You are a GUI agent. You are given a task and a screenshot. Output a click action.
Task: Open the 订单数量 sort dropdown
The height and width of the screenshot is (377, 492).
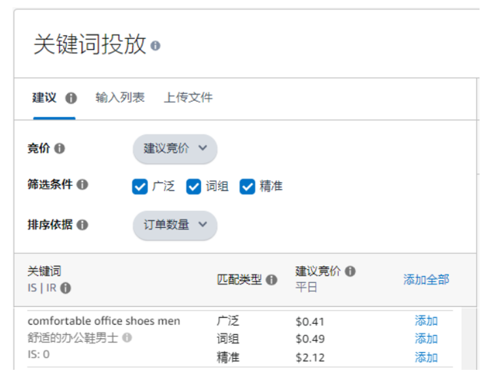[175, 224]
